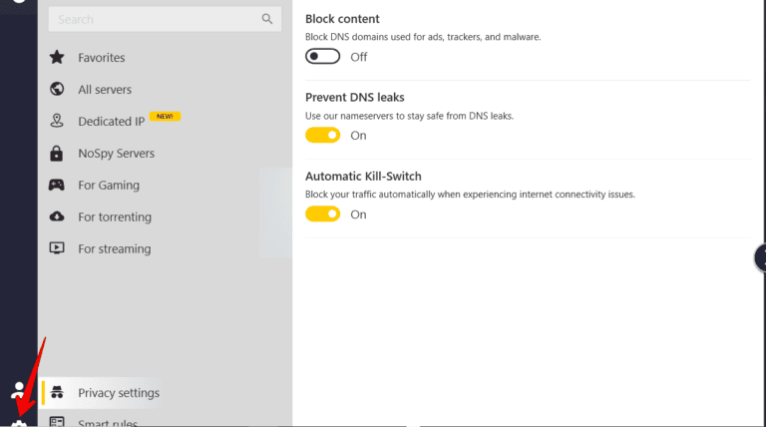Click the play screen icon for streaming
This screenshot has width=766, height=427.
click(57, 249)
